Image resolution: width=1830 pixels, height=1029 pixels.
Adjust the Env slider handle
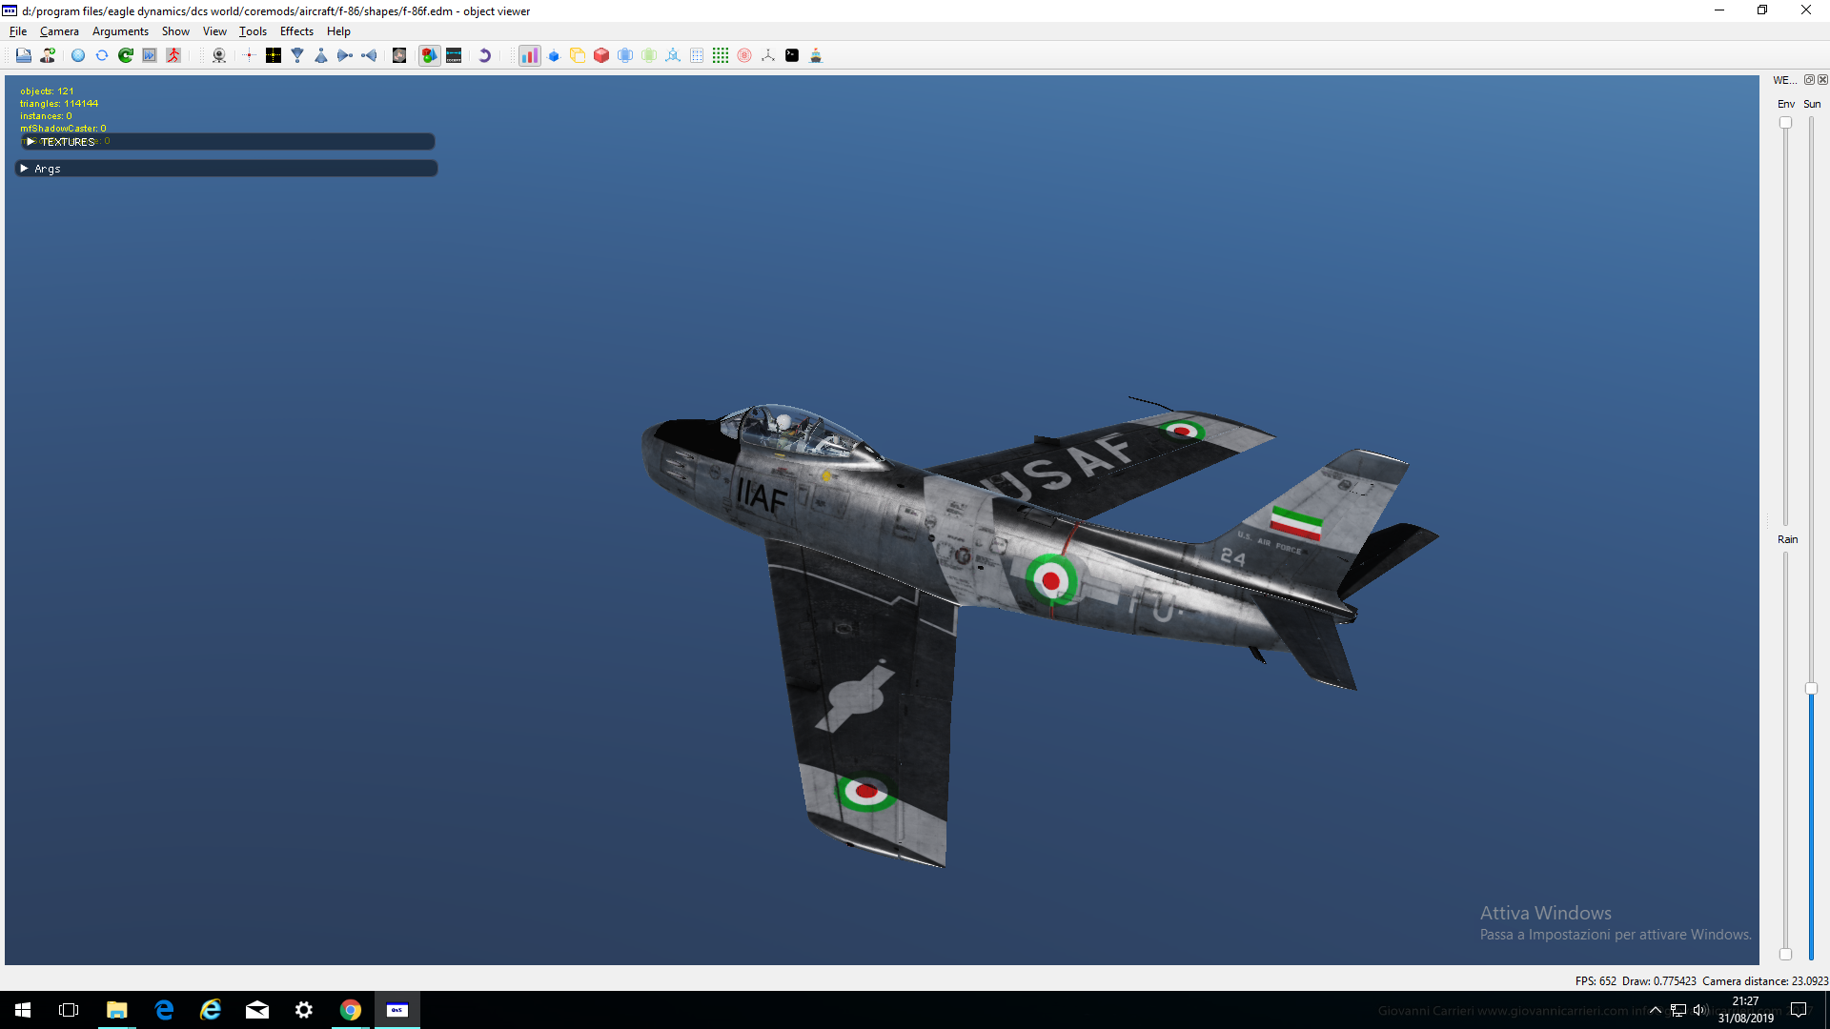click(x=1785, y=123)
